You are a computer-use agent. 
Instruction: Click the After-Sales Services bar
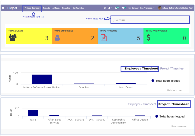pyautogui.click(x=54, y=116)
